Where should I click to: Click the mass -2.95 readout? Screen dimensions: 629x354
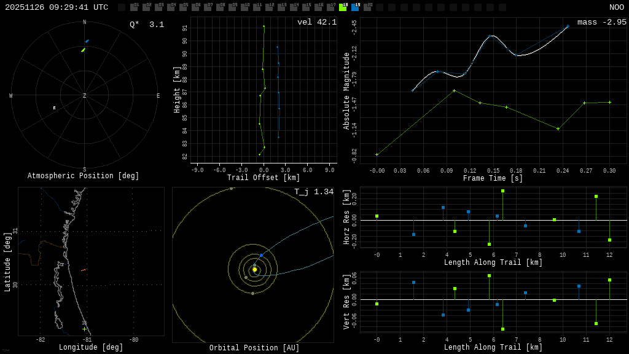coord(601,22)
